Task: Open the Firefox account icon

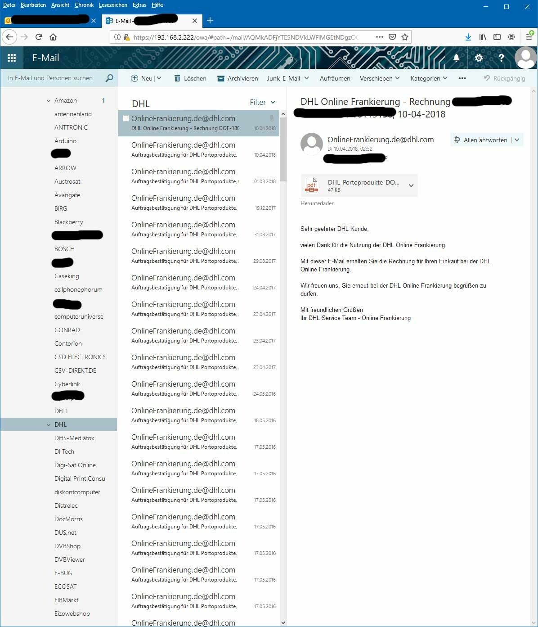Action: [x=511, y=37]
